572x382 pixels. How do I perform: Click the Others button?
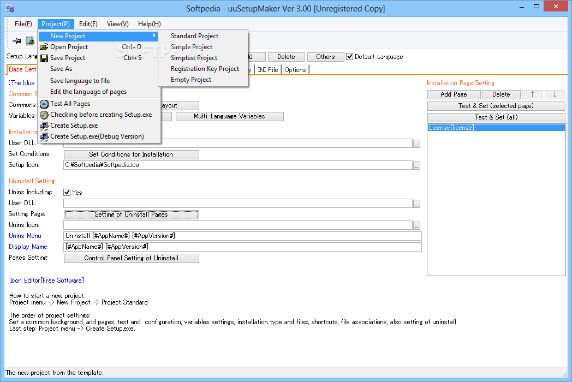(x=325, y=57)
